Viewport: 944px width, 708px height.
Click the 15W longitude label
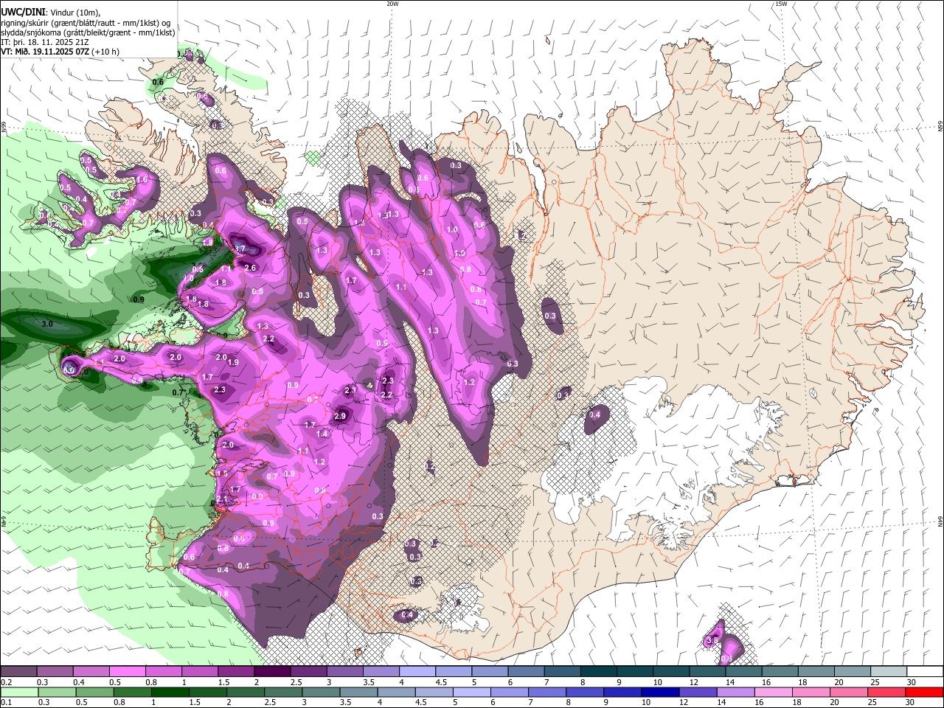pos(781,4)
